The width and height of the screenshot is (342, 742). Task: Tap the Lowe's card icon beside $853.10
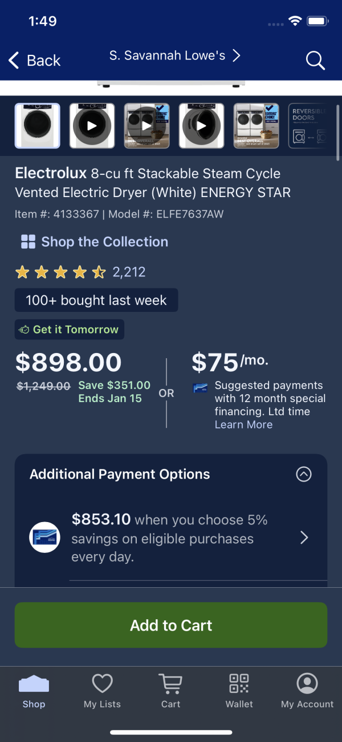pyautogui.click(x=45, y=538)
